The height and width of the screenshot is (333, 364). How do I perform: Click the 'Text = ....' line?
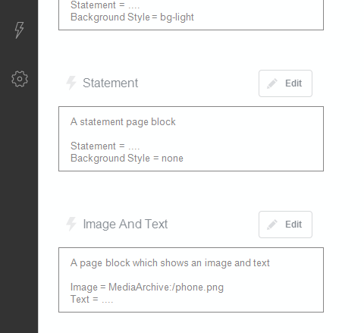[x=92, y=300]
